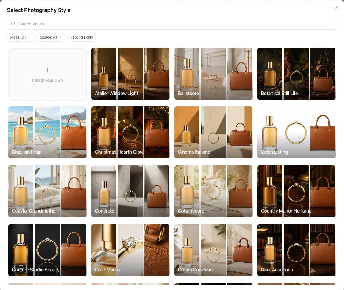
Task: Click the search magnifier icon
Action: [x=13, y=24]
